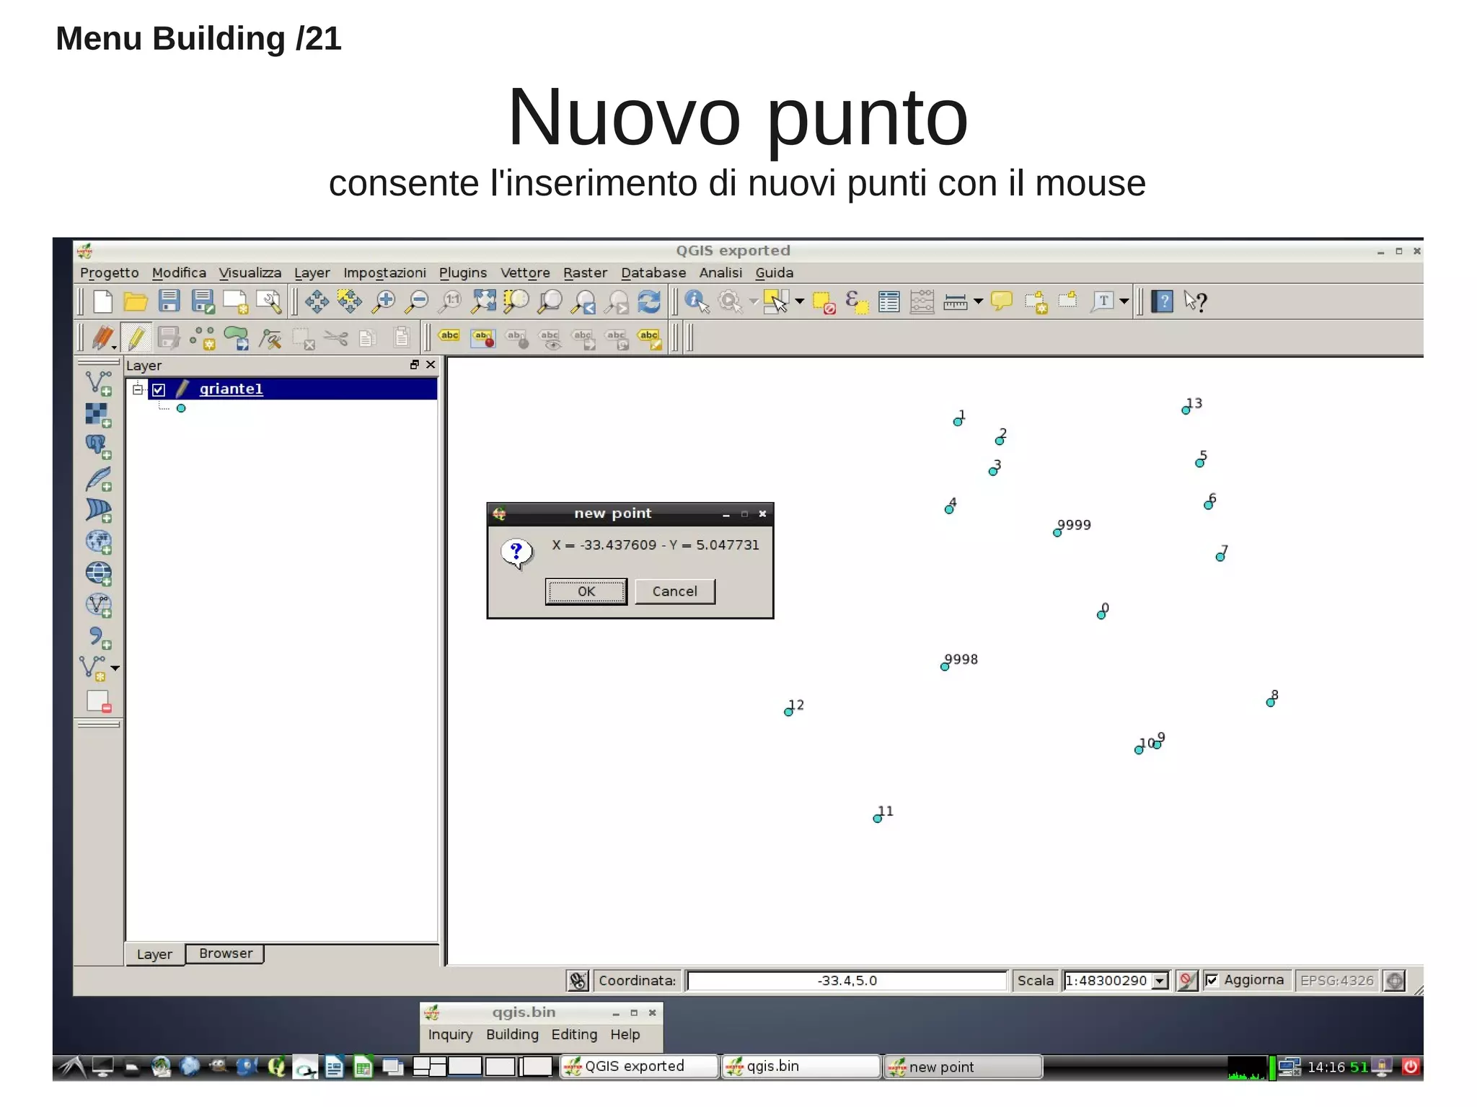Toggle the mouse extents display icon
Screen dimensions: 1477x1107
pyautogui.click(x=578, y=981)
